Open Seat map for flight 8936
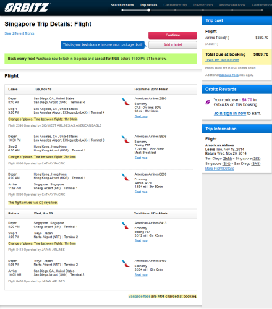The image size is (272, 309). click(141, 158)
